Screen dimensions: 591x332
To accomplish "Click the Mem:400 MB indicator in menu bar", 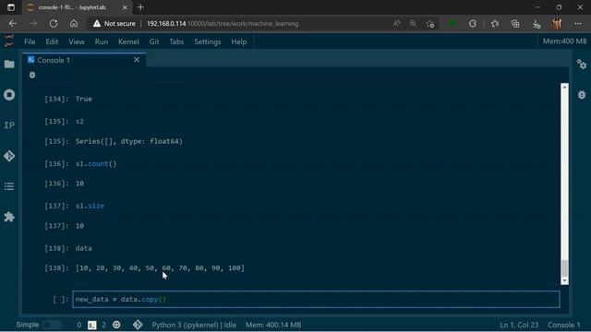I will (564, 41).
